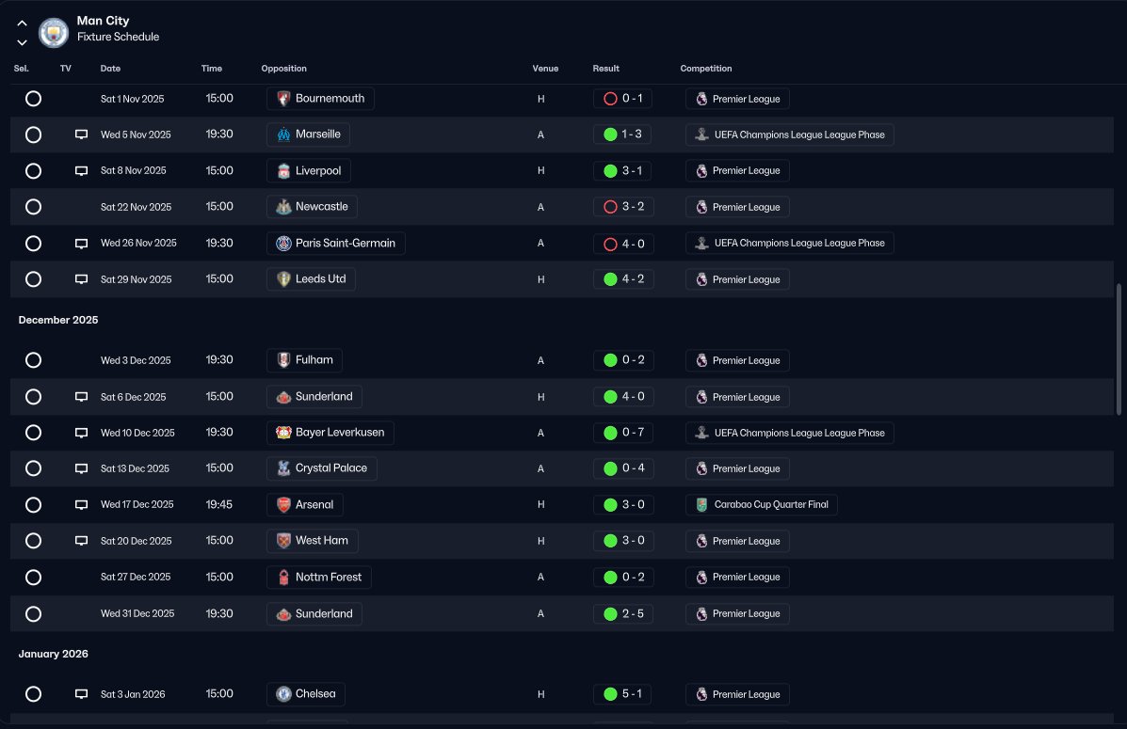
Task: Click TV icon for Paris Saint-Germain match
Action: 81,244
